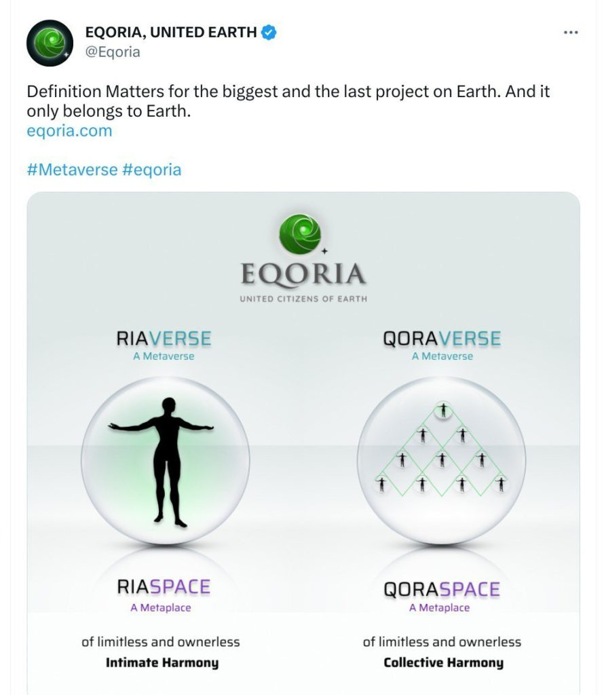
Task: Click the Intimate Harmony text
Action: tap(162, 662)
